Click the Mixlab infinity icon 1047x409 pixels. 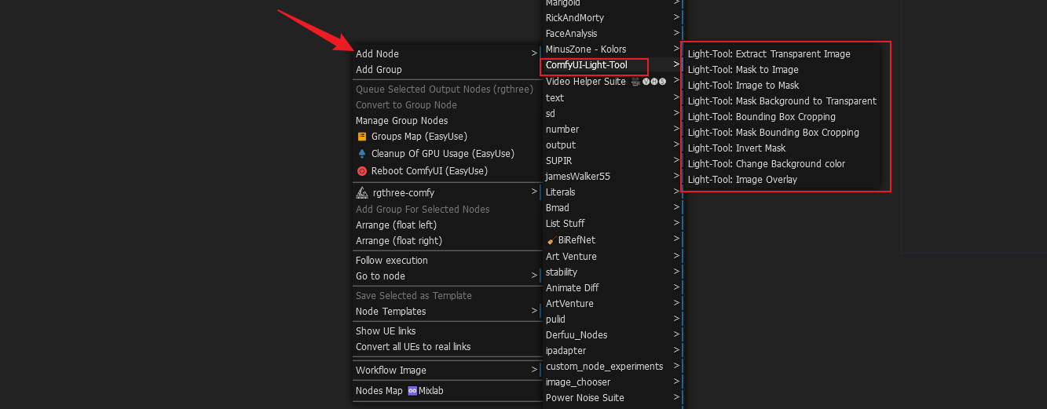[412, 391]
